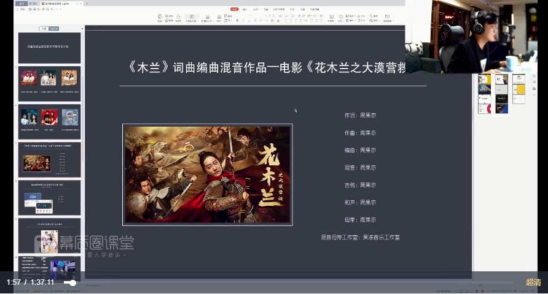The image size is (548, 294).
Task: Open a new tab with plus button
Action: 87,4
